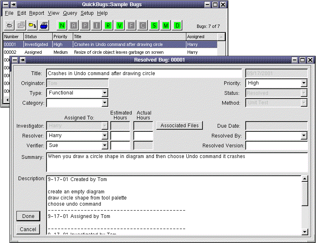This screenshot has width=316, height=243.
Task: Click the Cancel button
Action: pos(28,229)
